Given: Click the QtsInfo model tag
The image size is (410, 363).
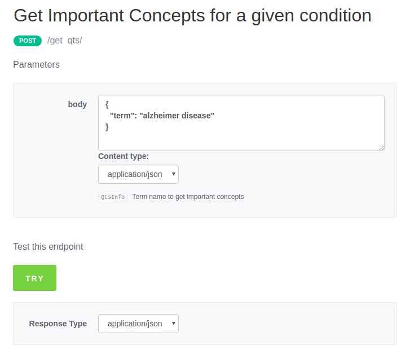Looking at the screenshot, I should (x=113, y=197).
